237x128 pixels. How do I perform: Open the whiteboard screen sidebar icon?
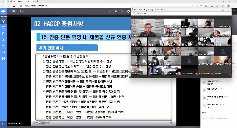[3, 27]
